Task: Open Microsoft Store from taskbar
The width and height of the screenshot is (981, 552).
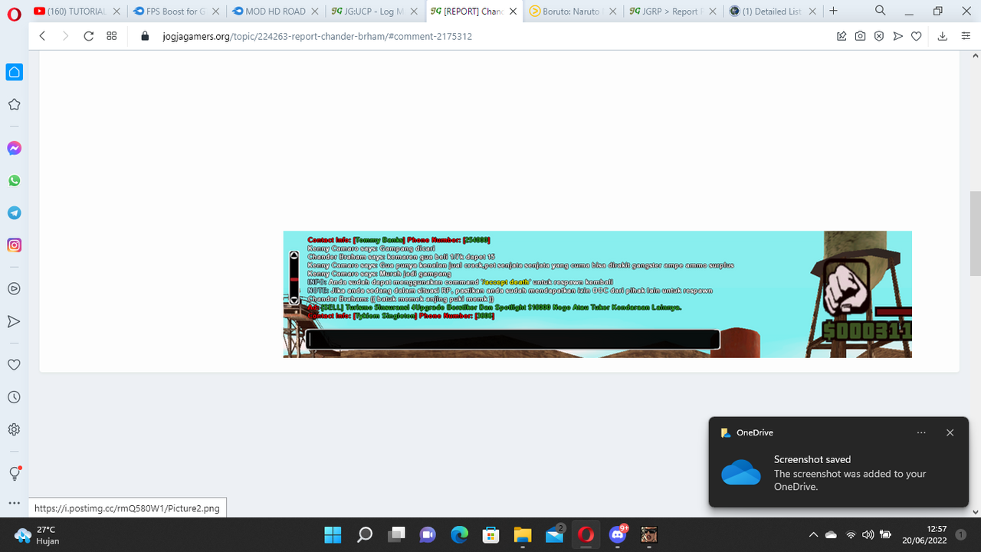Action: (x=490, y=534)
